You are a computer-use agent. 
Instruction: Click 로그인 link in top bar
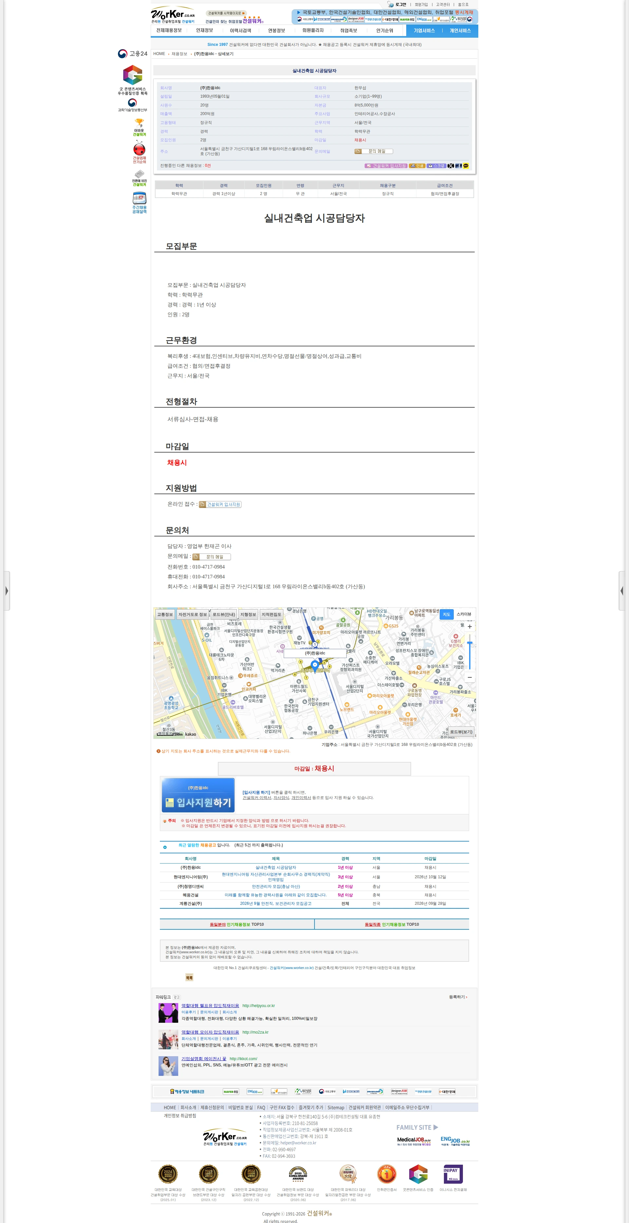[400, 4]
